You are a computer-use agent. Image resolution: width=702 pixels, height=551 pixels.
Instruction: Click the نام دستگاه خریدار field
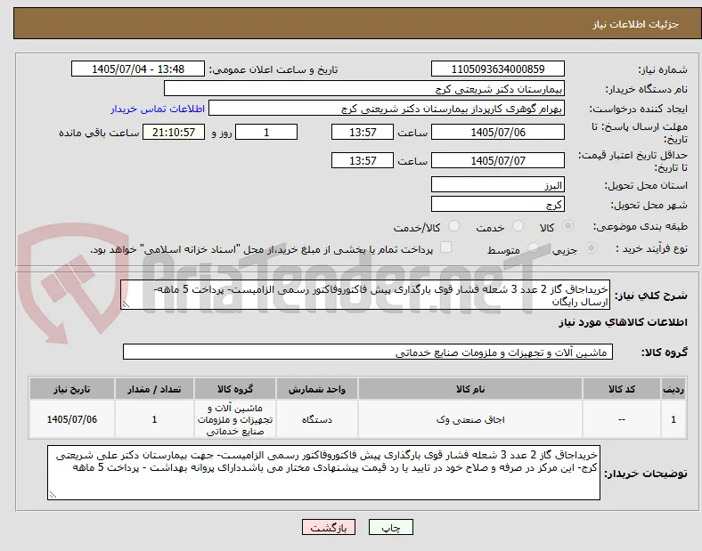point(364,88)
